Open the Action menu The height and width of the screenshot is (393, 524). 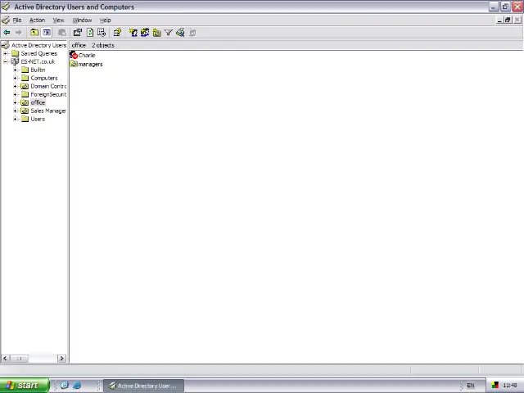37,20
